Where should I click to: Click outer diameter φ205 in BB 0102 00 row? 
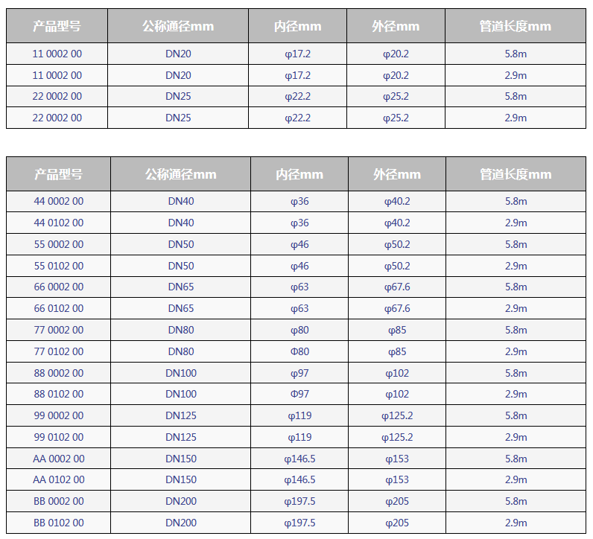397,523
